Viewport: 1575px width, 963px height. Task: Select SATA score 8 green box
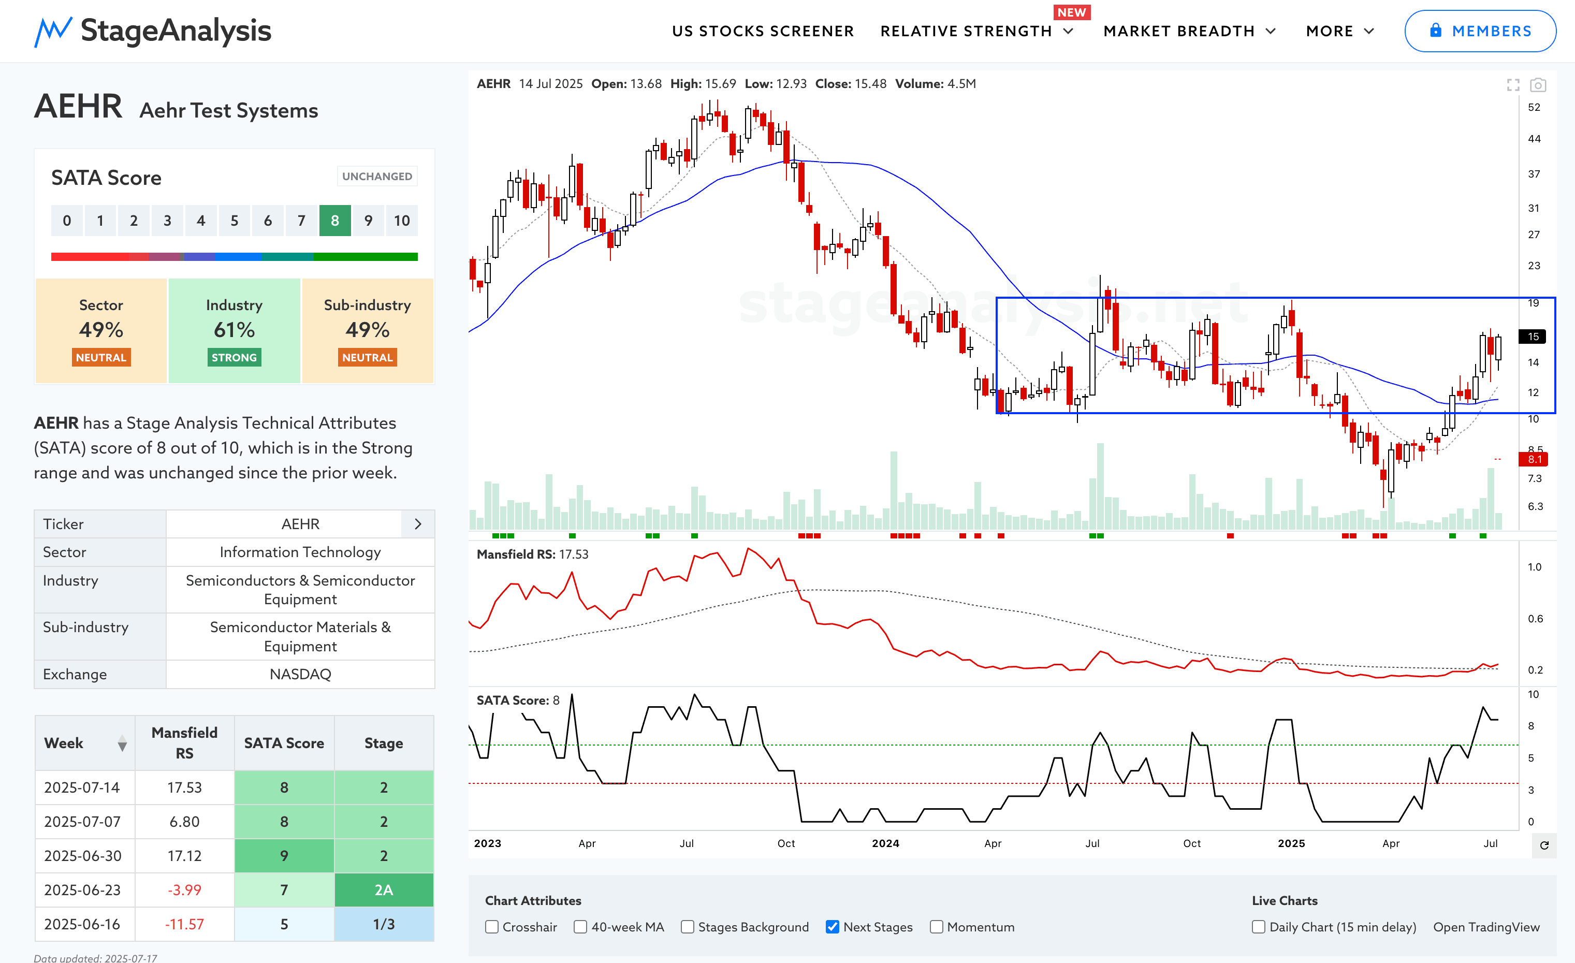(335, 221)
